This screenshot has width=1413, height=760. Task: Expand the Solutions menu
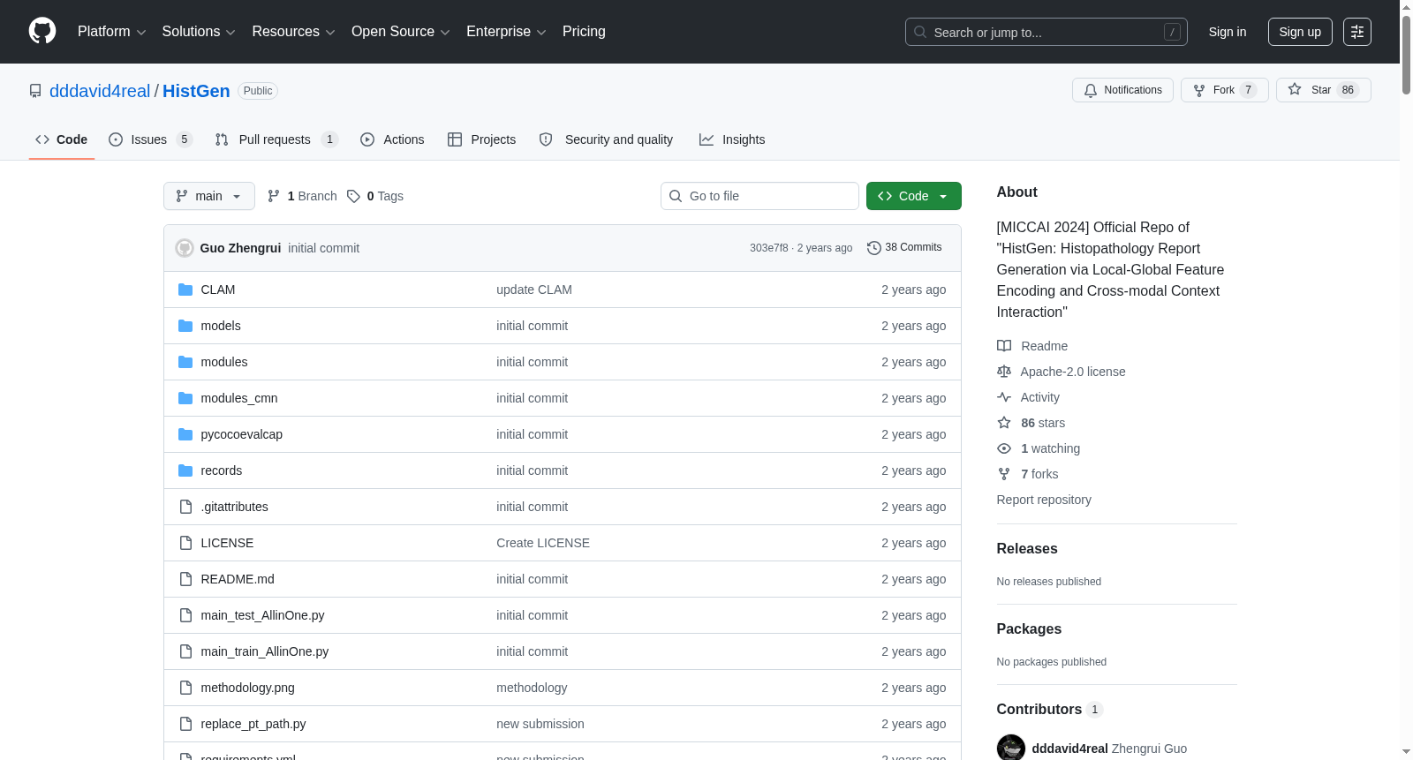[x=199, y=32]
